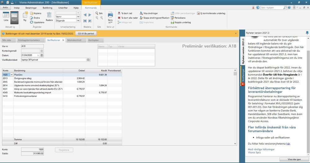Screen dimensions: 310x163
Task: Open the här link for version news
Action: (288, 144)
